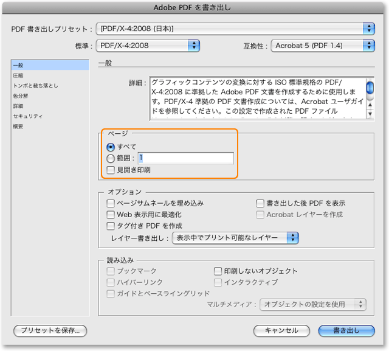Enable ページサムネールを埋め込み checkbox
389x351 pixels.
point(111,203)
